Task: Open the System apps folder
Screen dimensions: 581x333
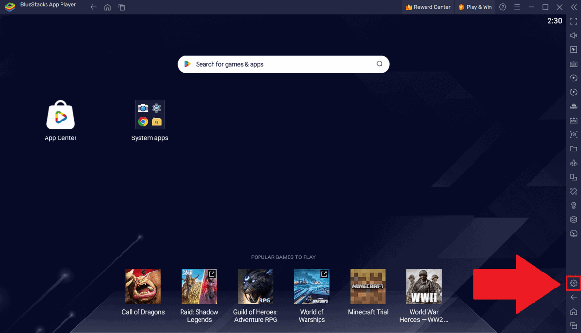Action: tap(150, 115)
